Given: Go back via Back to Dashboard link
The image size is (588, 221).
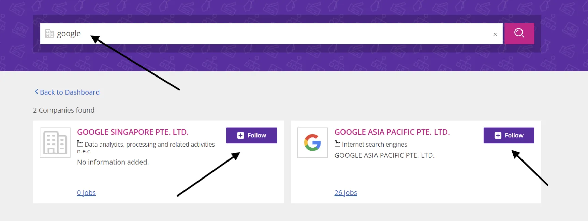Looking at the screenshot, I should (70, 92).
